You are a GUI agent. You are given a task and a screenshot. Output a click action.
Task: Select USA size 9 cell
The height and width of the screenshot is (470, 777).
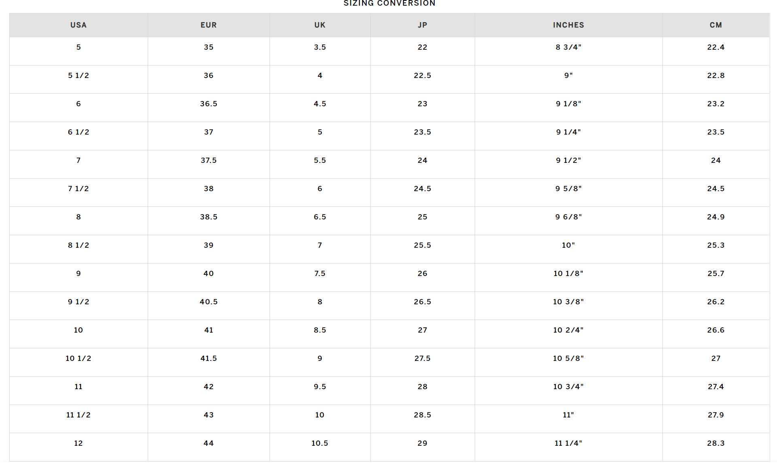pyautogui.click(x=79, y=274)
